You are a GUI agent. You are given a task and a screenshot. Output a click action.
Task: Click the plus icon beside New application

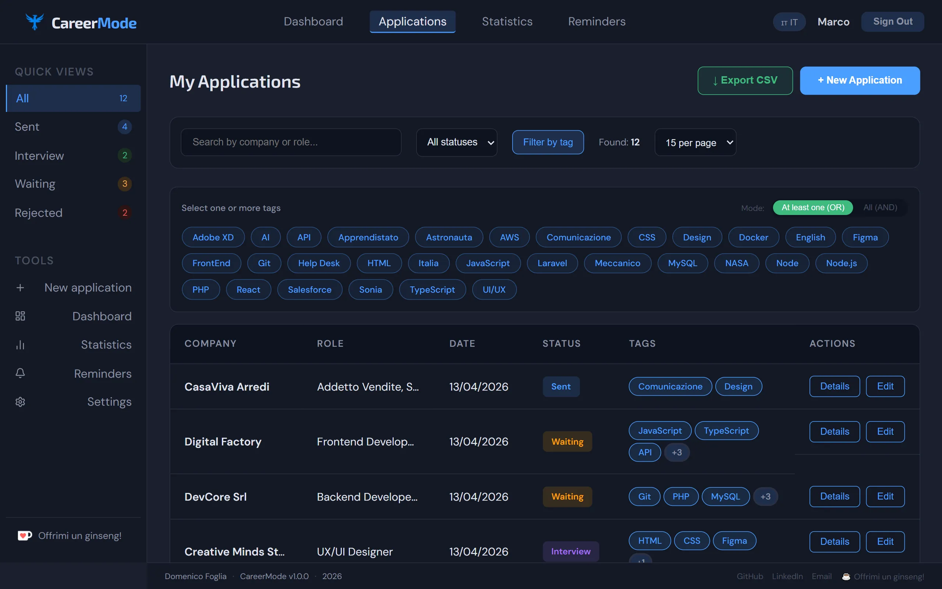(x=20, y=288)
